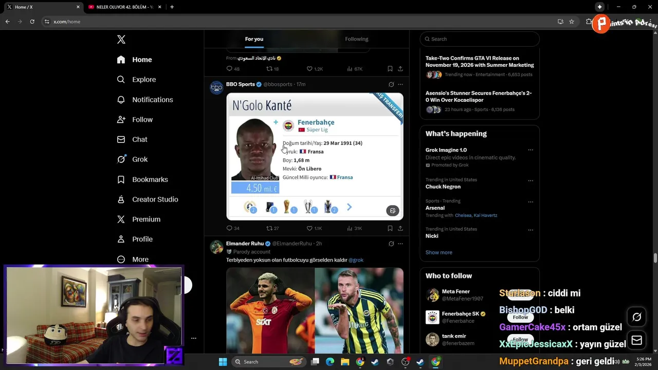Bookmark the BBO Sports post
658x370 pixels.
tap(390, 228)
